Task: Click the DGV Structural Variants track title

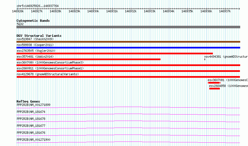Action: [x=39, y=36]
